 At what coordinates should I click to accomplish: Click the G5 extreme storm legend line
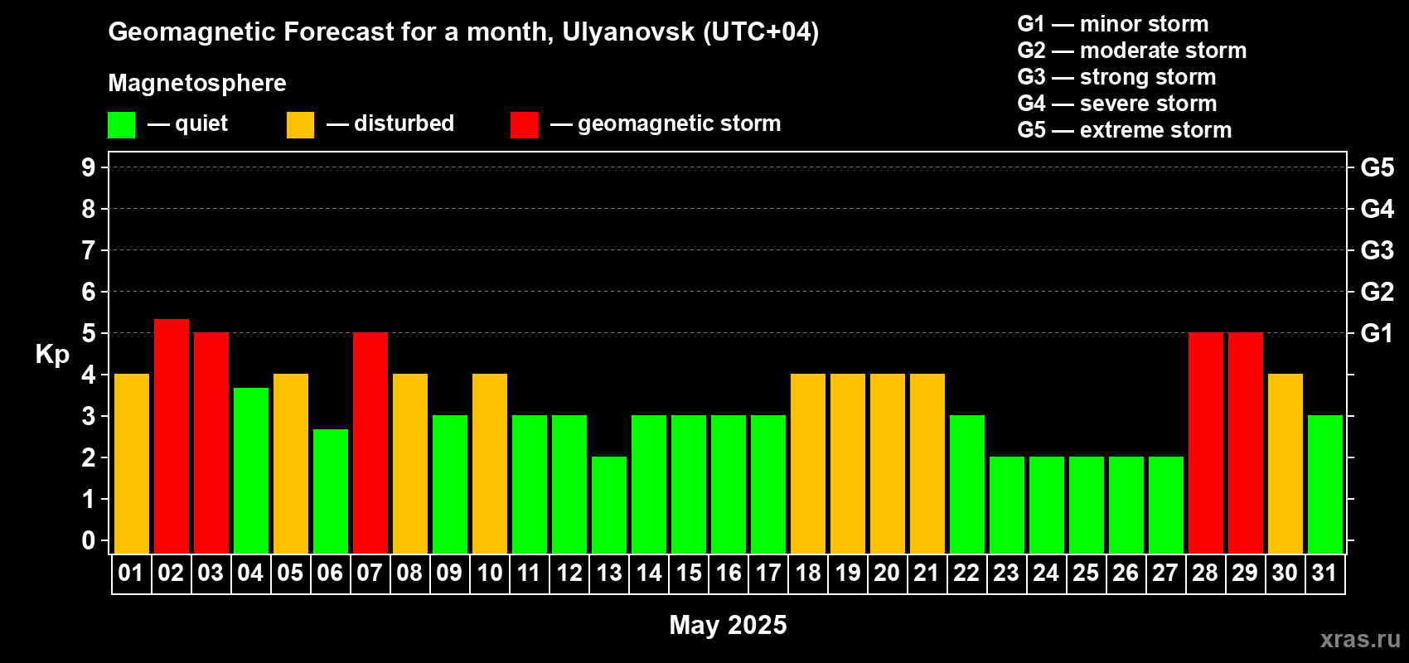coord(1125,130)
